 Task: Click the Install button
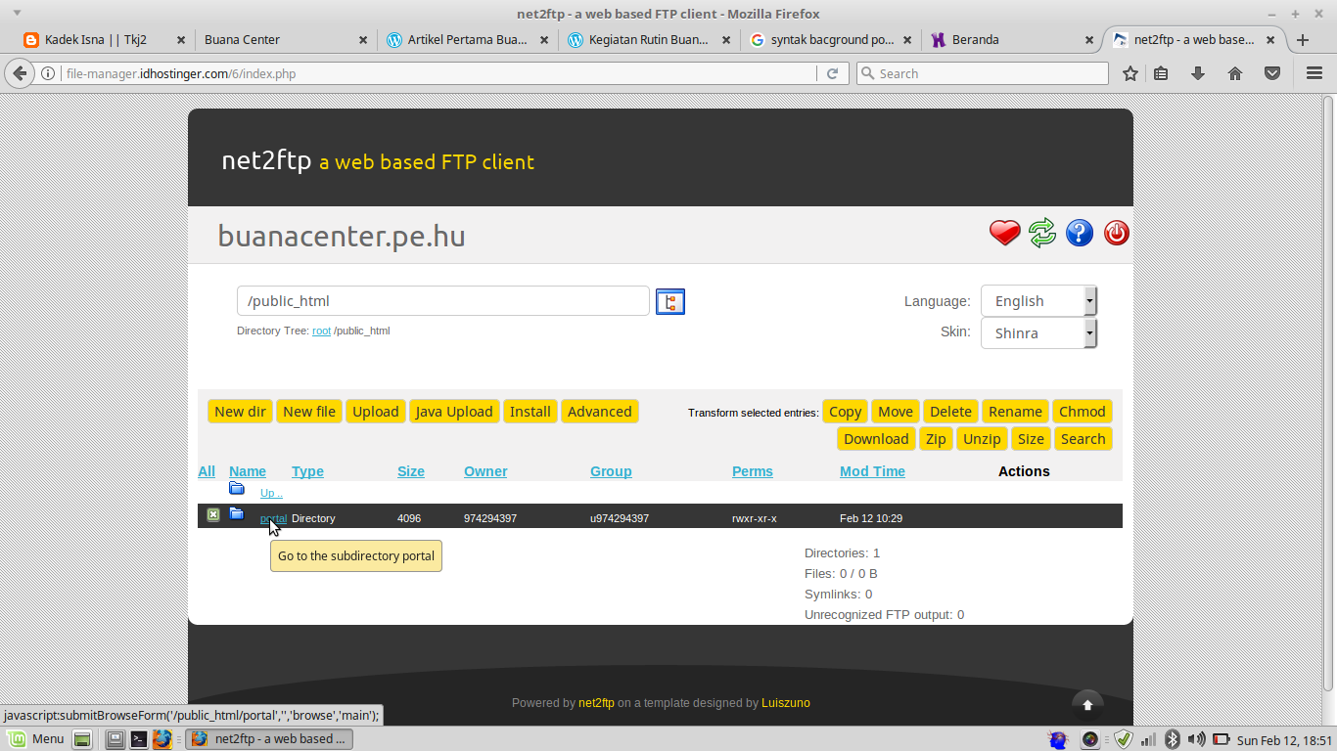530,412
